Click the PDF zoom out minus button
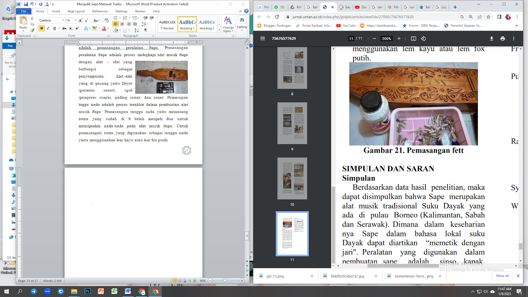 [374, 39]
